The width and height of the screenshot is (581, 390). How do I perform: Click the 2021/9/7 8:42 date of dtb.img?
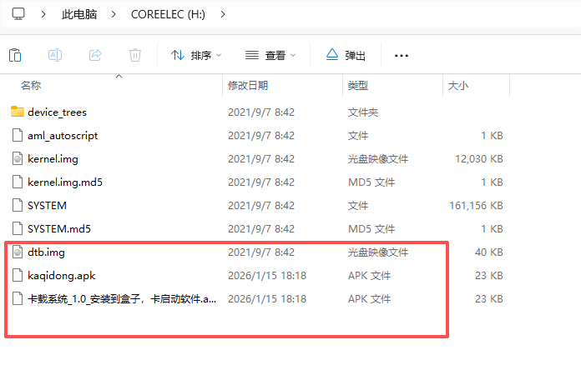(261, 252)
